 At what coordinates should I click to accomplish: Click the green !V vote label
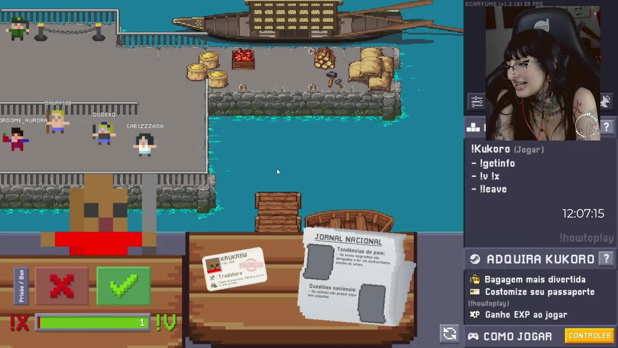point(166,323)
